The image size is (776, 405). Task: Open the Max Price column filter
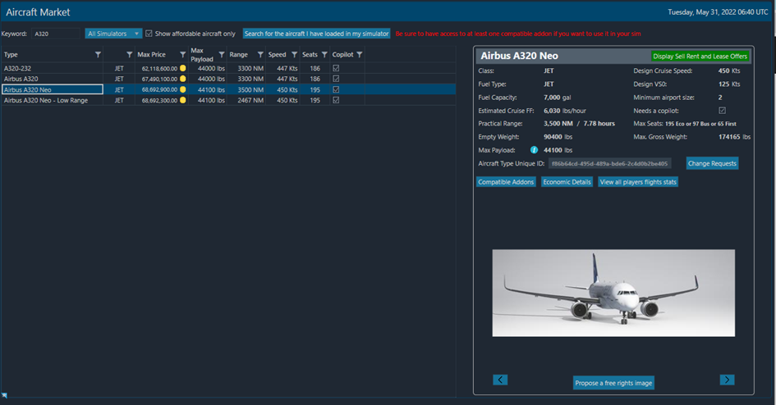point(182,54)
